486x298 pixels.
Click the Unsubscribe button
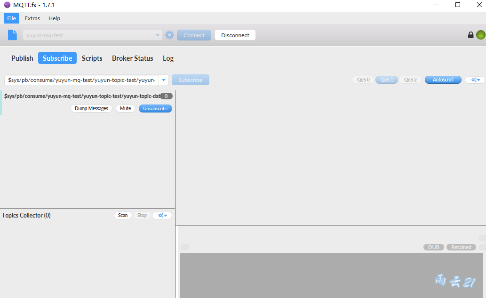click(x=155, y=109)
